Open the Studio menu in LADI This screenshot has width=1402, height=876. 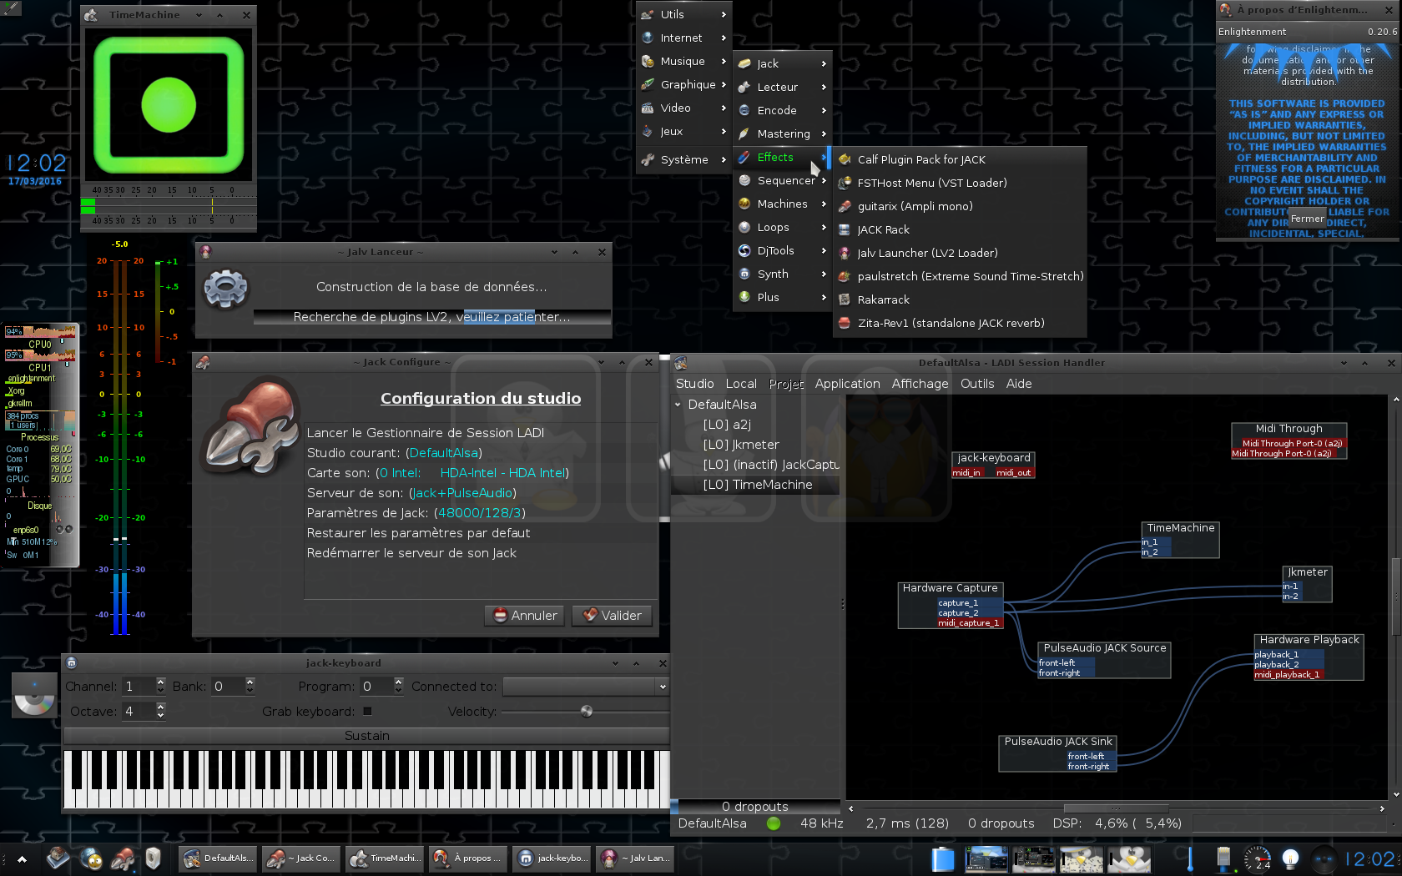click(x=694, y=384)
